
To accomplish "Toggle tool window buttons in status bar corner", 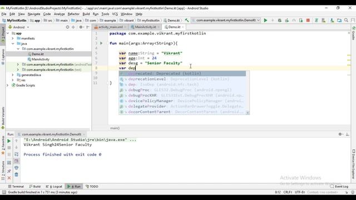I will click(x=4, y=192).
